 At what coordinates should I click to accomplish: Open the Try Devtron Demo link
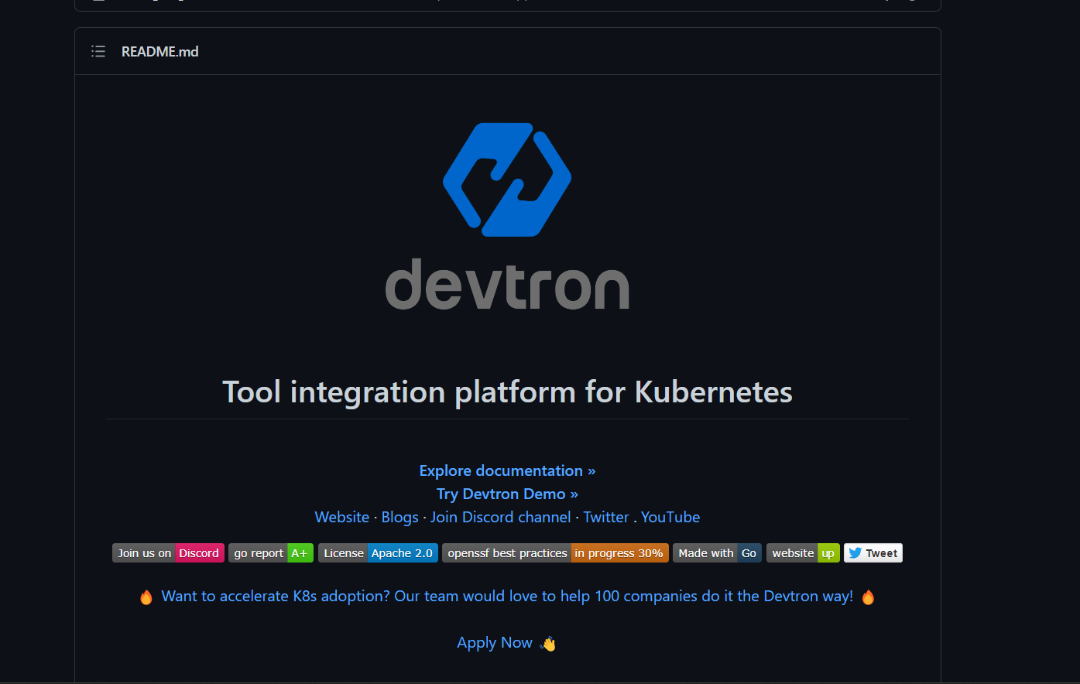click(507, 494)
